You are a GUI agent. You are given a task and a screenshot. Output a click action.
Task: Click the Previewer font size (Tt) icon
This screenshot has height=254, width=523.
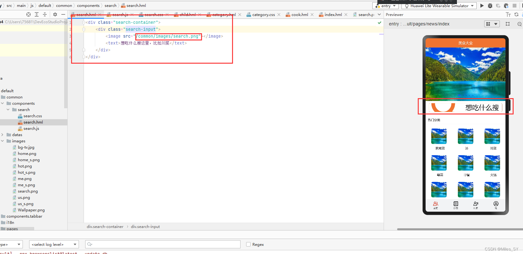(508, 15)
